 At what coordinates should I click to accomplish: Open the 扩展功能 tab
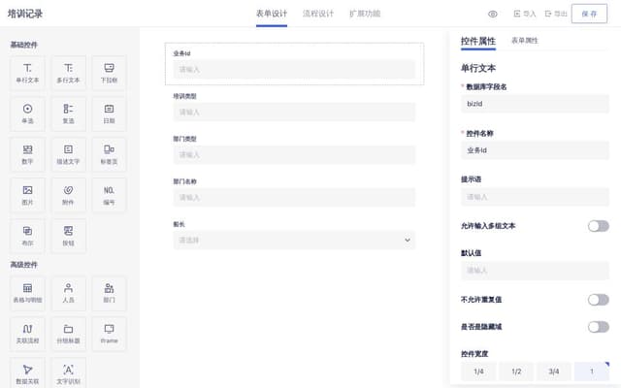pos(365,14)
